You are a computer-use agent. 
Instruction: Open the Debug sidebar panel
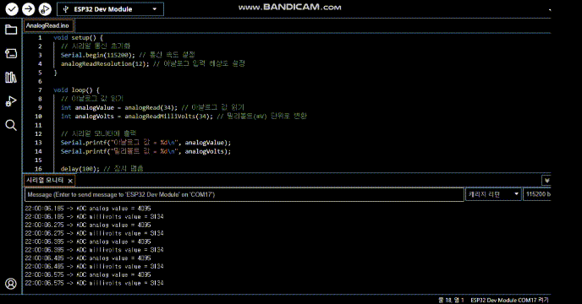pyautogui.click(x=11, y=101)
